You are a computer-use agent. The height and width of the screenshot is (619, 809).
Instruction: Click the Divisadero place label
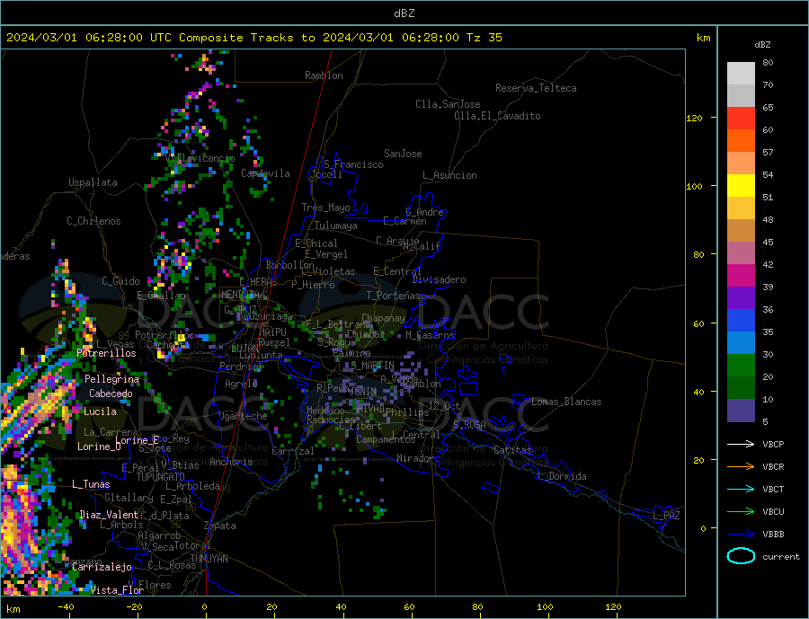(x=439, y=279)
